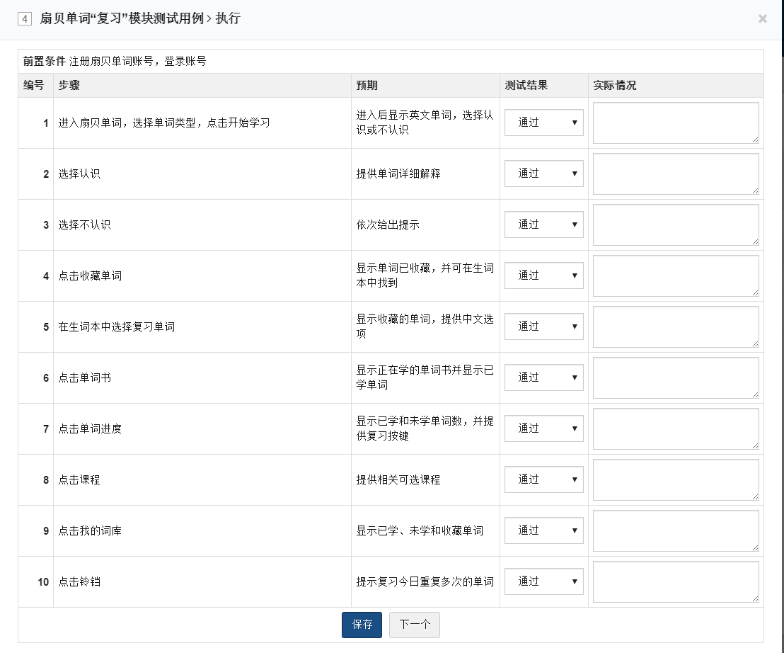Click step text 点击单词进度
The height and width of the screenshot is (653, 784).
[90, 429]
